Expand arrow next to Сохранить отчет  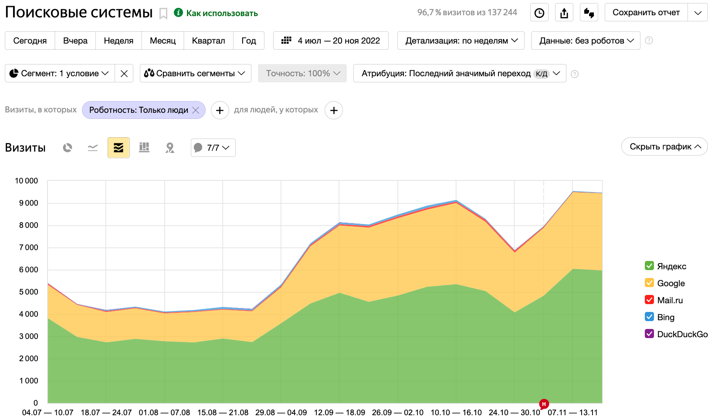[698, 13]
